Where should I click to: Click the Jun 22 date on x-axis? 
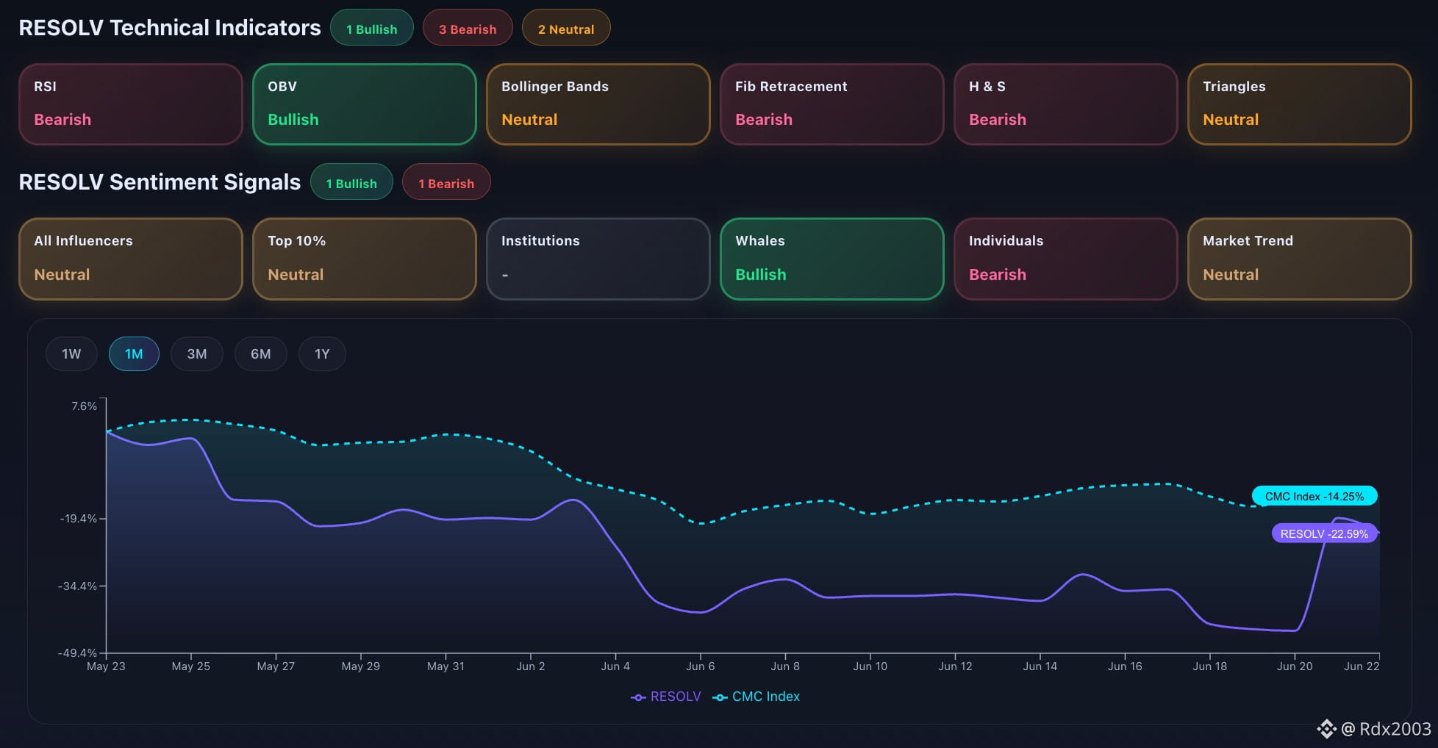1362,666
